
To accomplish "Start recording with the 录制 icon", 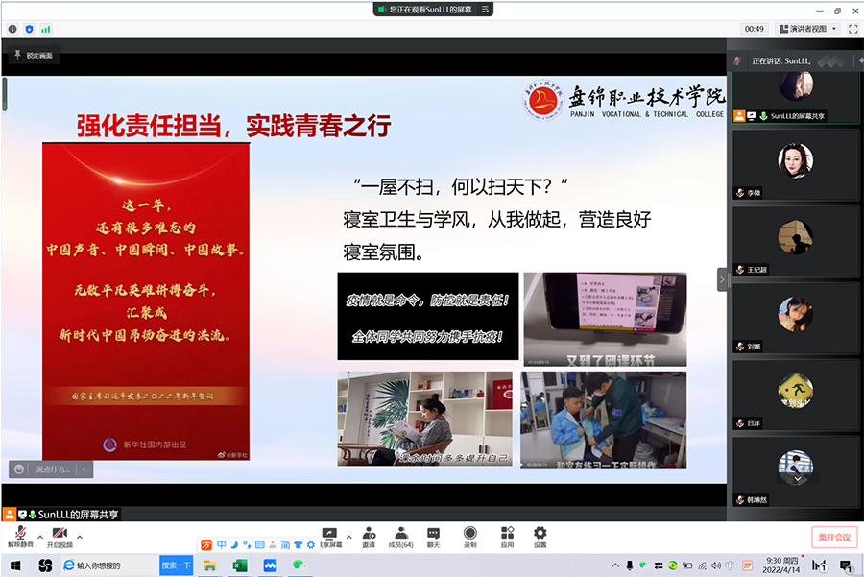I will point(469,533).
